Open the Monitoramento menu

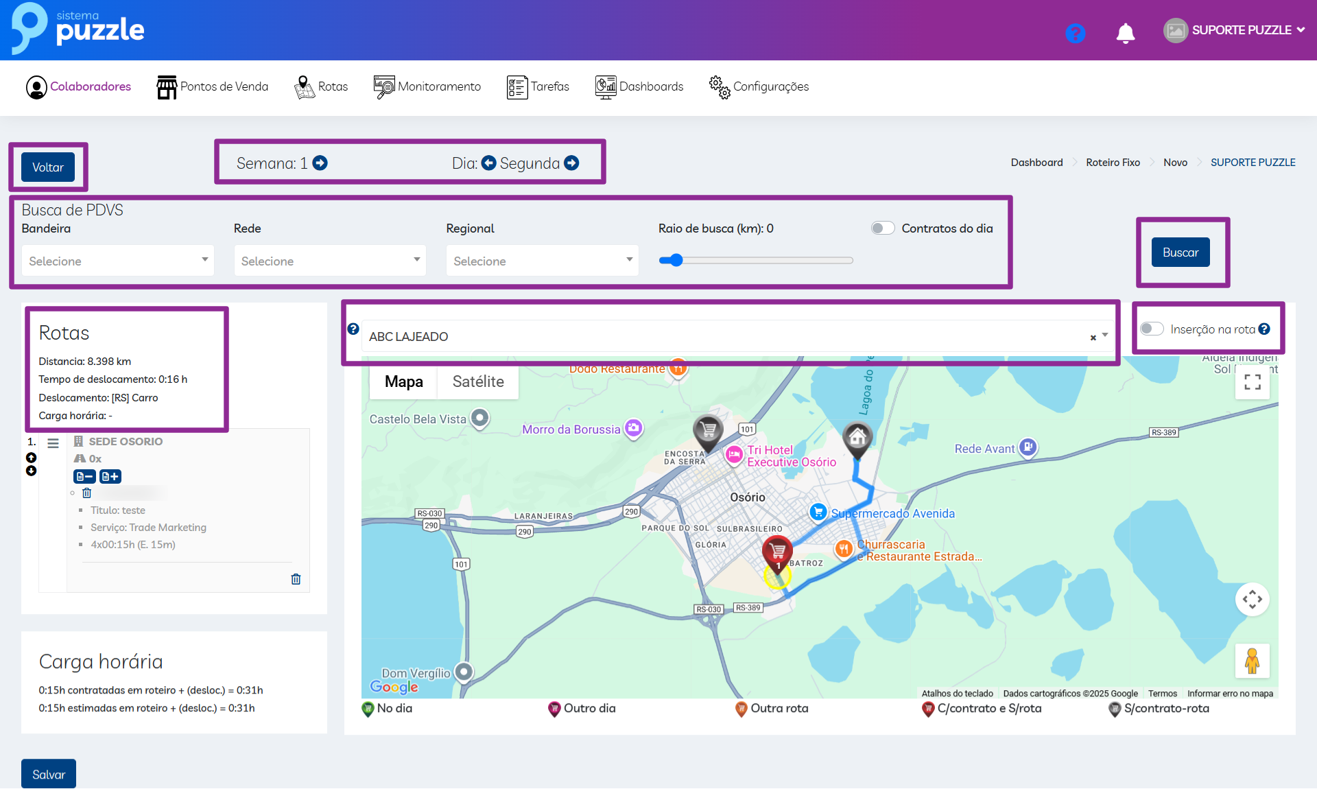(x=427, y=86)
